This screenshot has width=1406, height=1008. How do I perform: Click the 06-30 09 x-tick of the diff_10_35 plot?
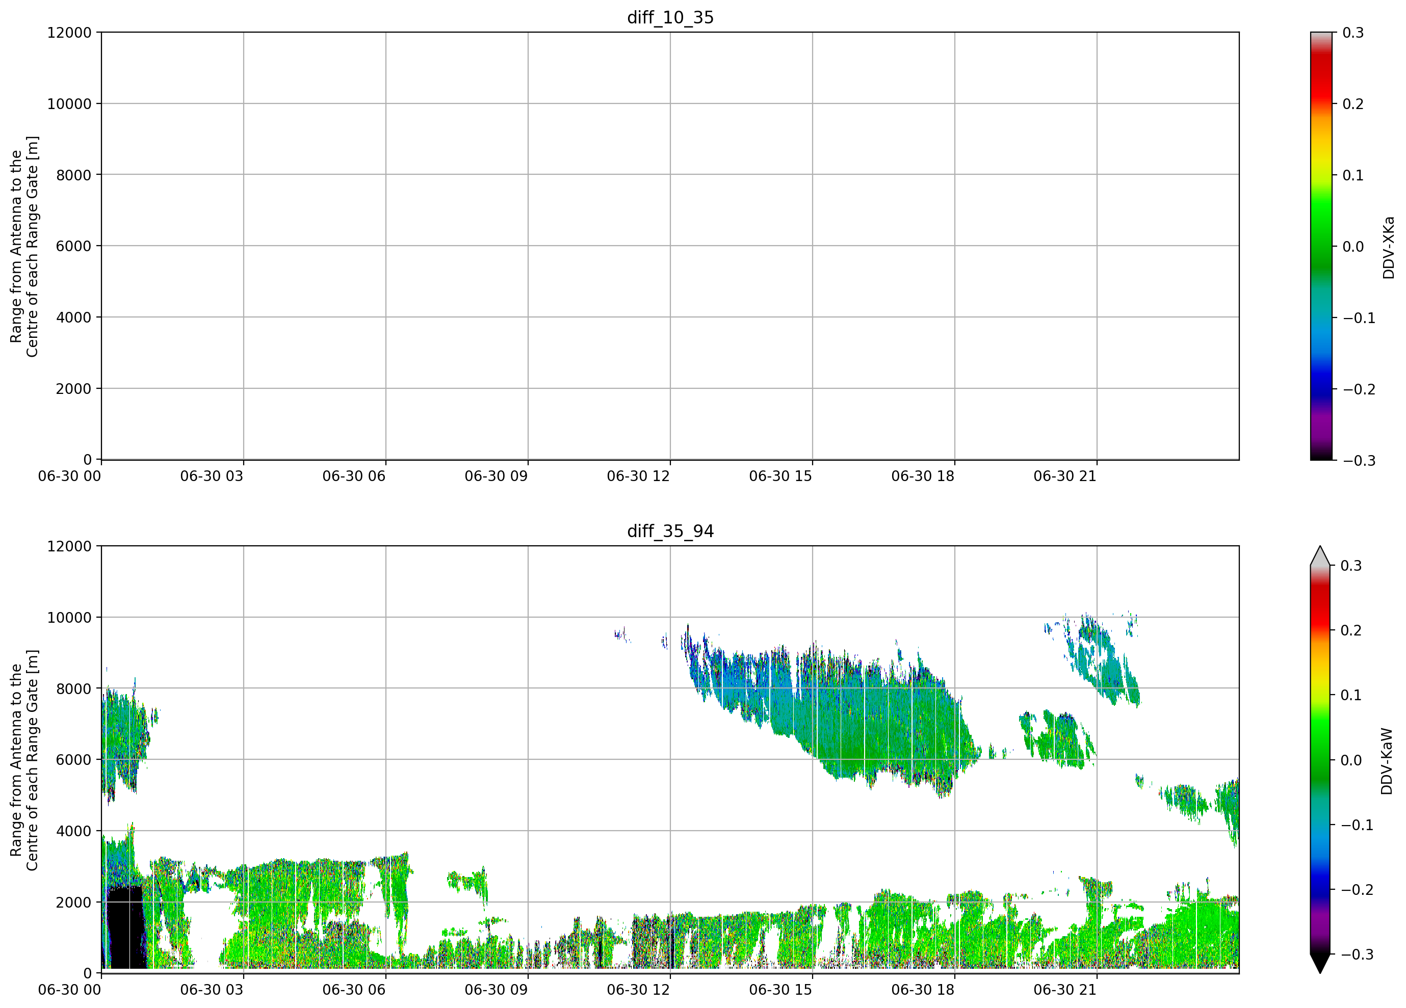coord(496,476)
